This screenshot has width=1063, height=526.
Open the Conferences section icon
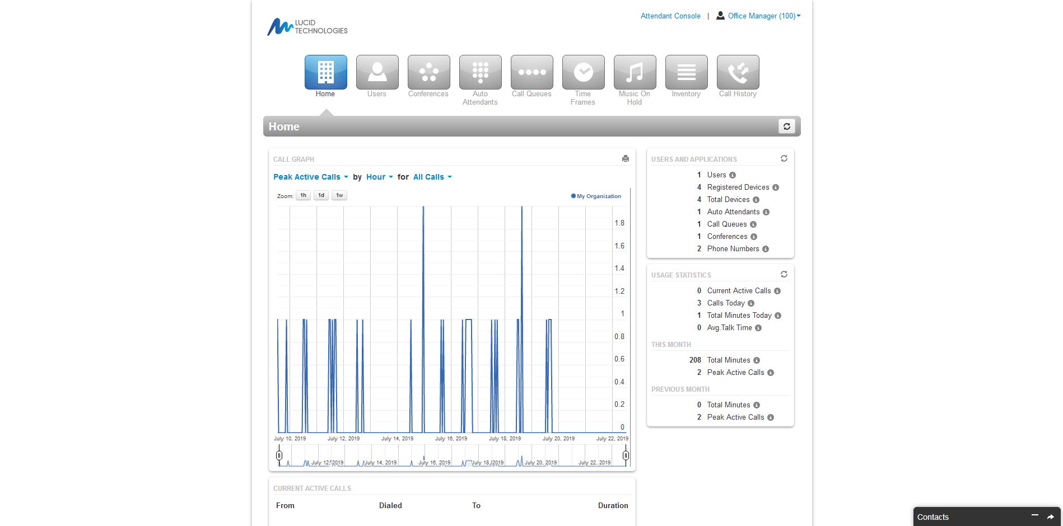coord(428,72)
